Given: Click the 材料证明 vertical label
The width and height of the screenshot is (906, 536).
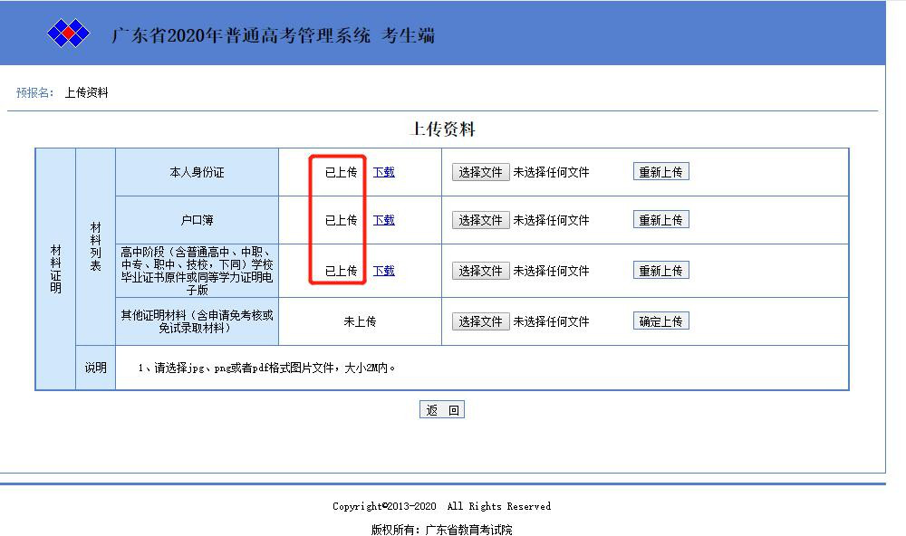Looking at the screenshot, I should [x=55, y=269].
